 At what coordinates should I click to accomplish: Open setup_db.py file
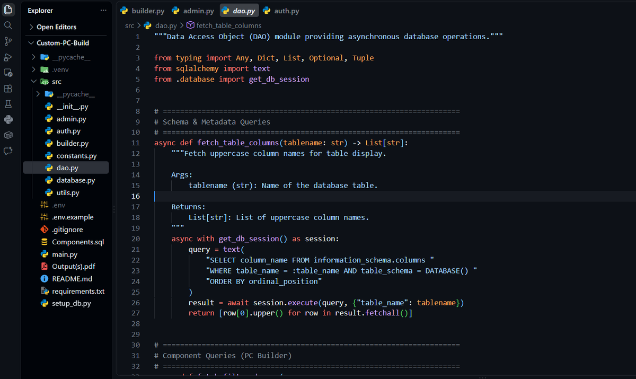(x=66, y=304)
